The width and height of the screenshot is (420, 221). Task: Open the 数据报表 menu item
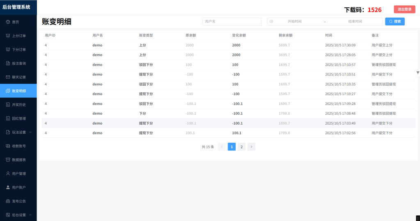pos(18,159)
